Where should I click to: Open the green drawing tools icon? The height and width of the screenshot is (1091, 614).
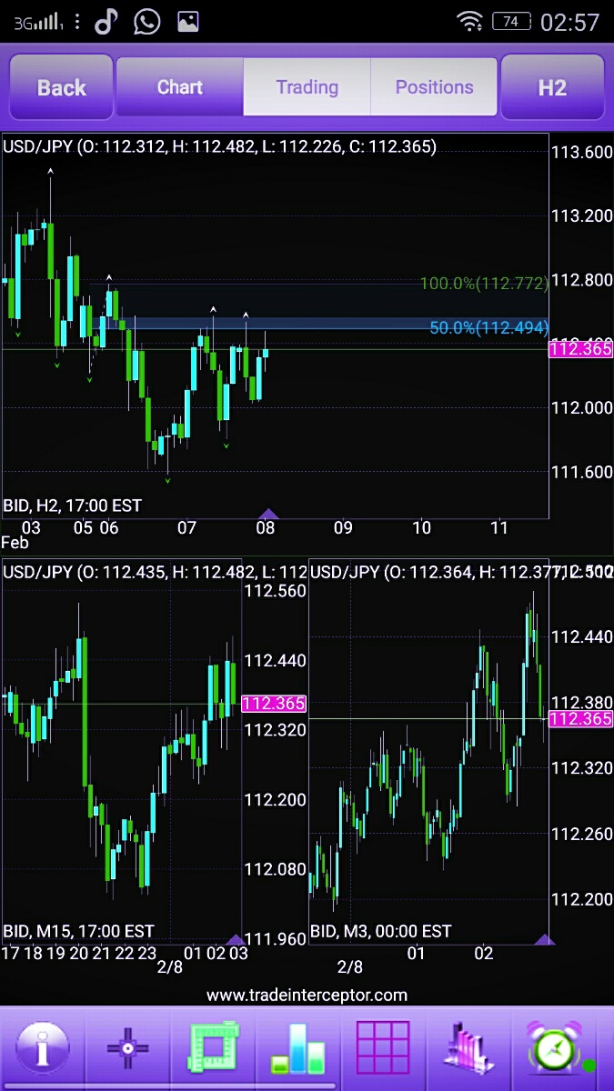pos(213,1048)
